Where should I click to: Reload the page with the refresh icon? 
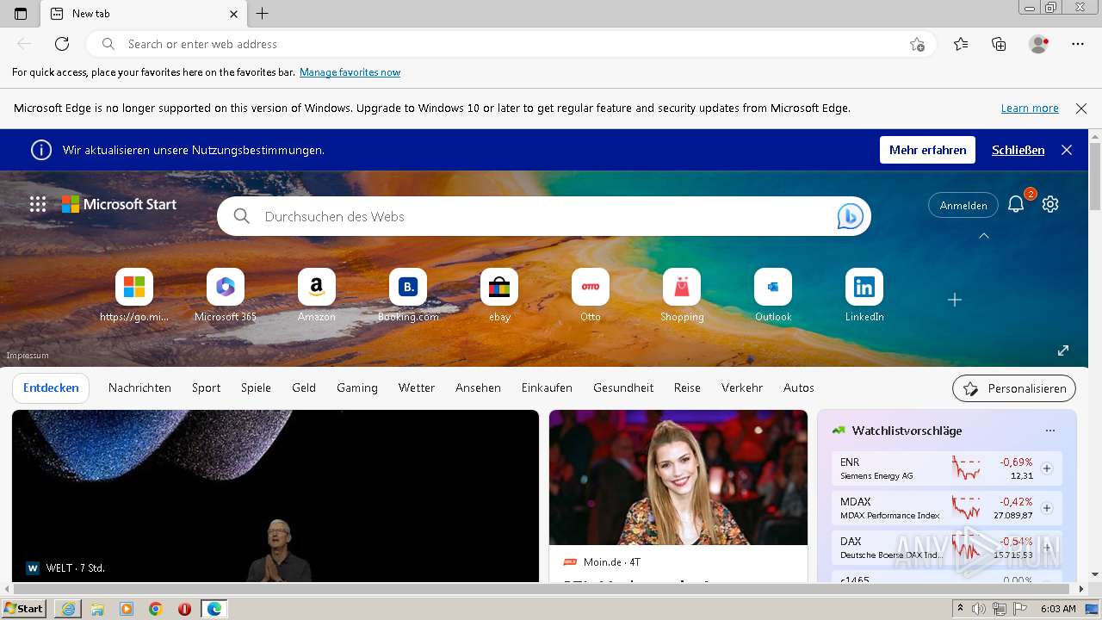click(x=62, y=44)
